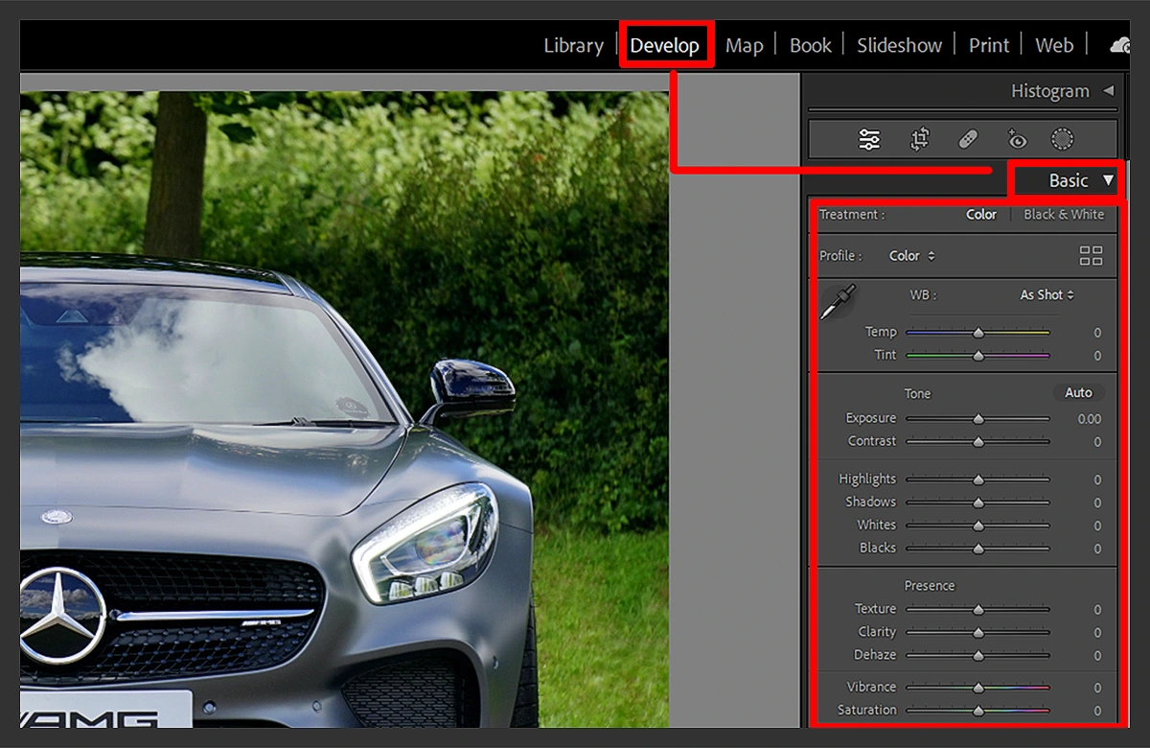Image resolution: width=1150 pixels, height=748 pixels.
Task: Click the Saturation value field
Action: [1097, 711]
